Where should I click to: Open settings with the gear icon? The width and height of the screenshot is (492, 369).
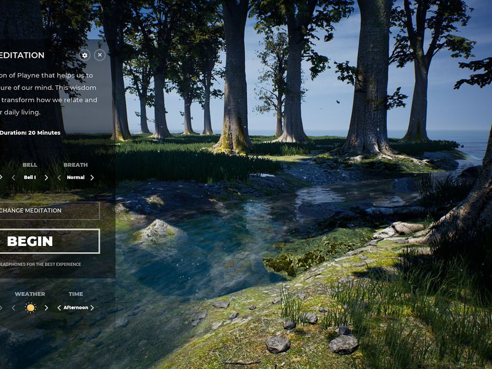point(84,55)
